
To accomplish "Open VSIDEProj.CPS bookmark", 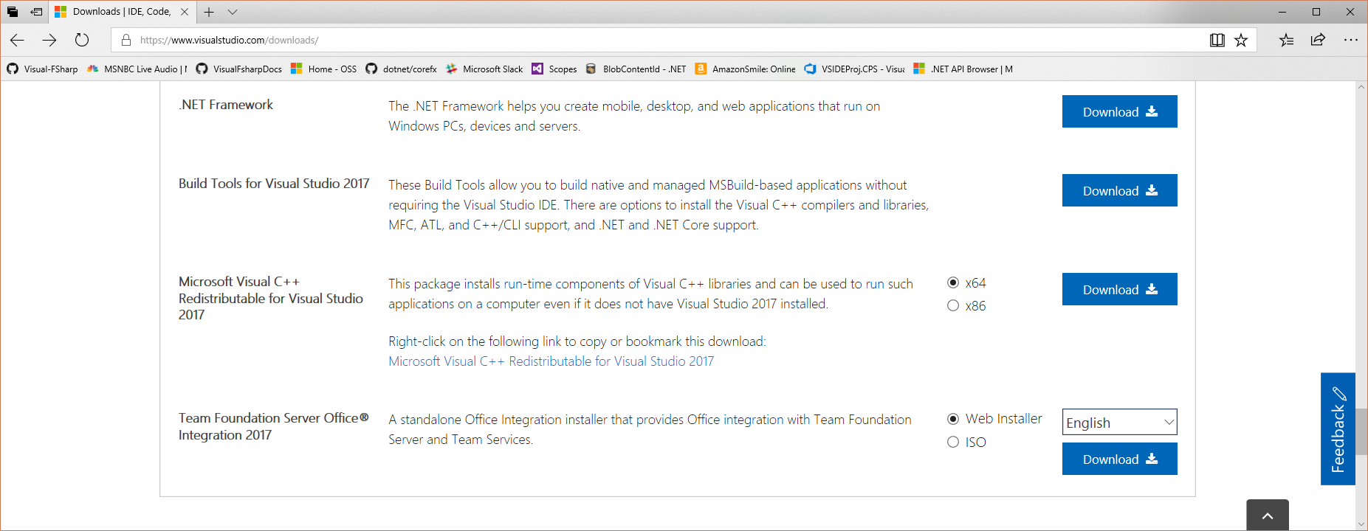I will click(x=854, y=69).
